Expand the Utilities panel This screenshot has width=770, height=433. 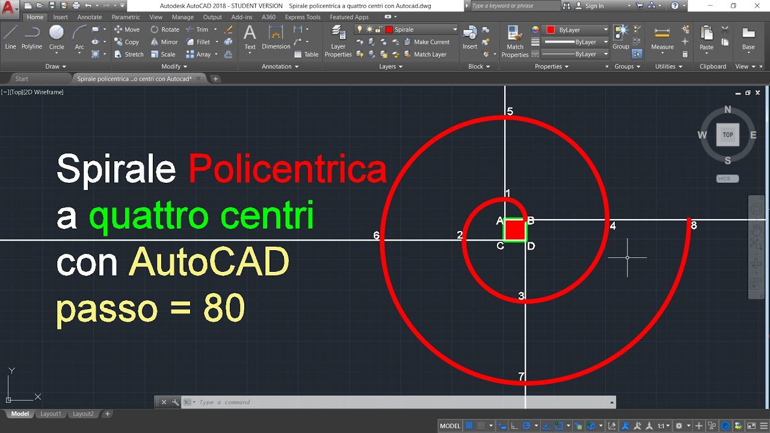[668, 66]
